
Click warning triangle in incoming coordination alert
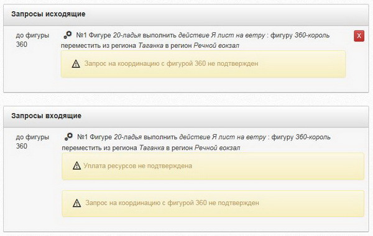click(x=77, y=203)
